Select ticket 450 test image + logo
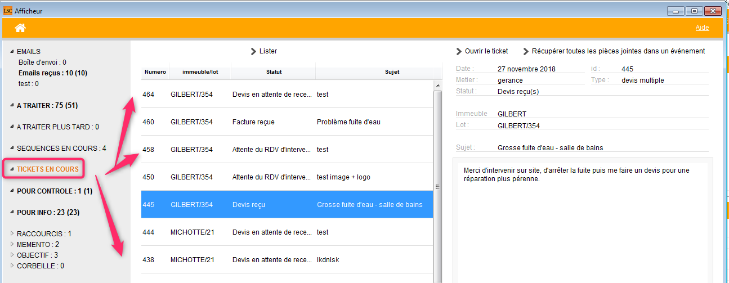This screenshot has width=729, height=283. (287, 177)
